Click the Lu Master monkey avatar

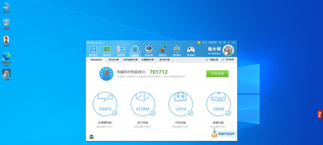[x=228, y=50]
